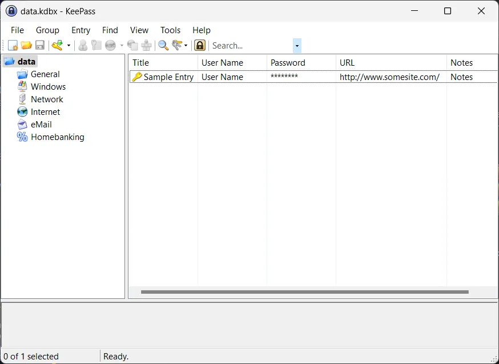Click the Open database folder icon

pos(26,46)
